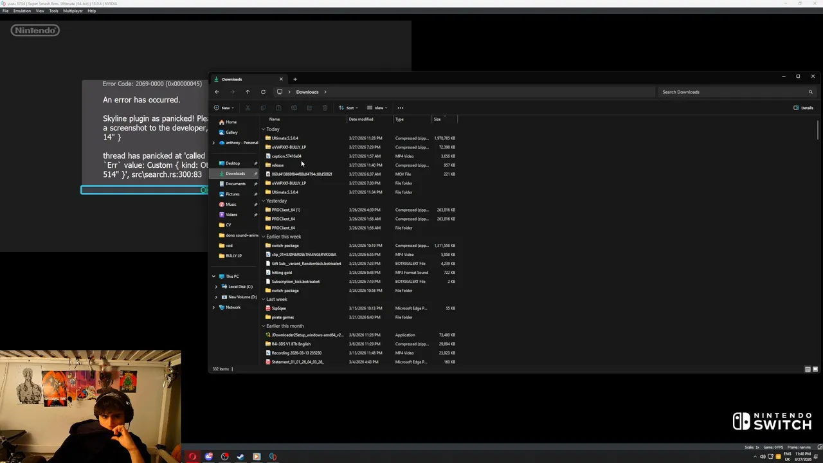Viewport: 823px width, 463px height.
Task: Collapse the Yesterday group
Action: tap(264, 201)
